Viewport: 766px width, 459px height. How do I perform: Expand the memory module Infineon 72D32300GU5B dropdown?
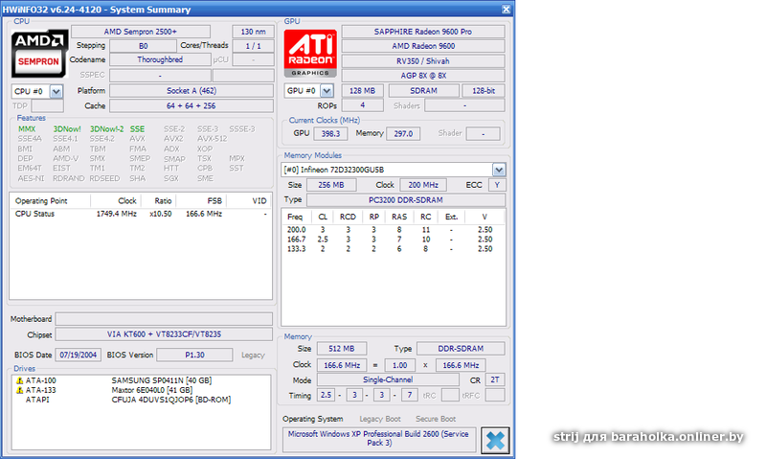(x=499, y=170)
